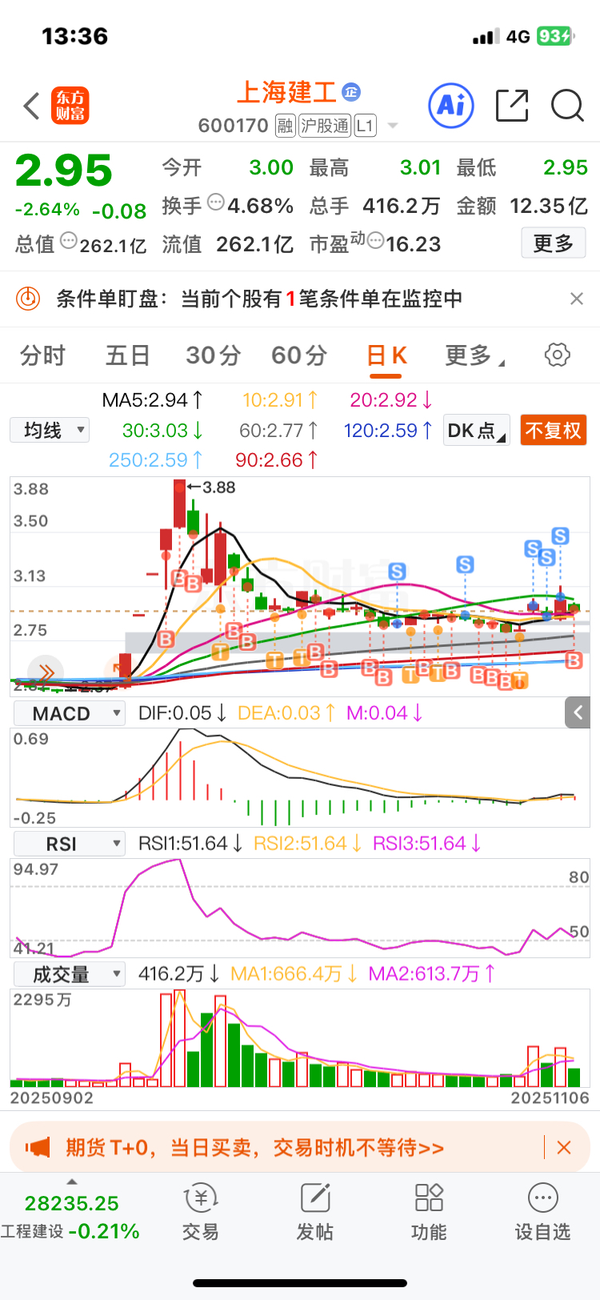This screenshot has width=600, height=1300.
Task: Tap the 3.88 high price label
Action: (x=212, y=487)
